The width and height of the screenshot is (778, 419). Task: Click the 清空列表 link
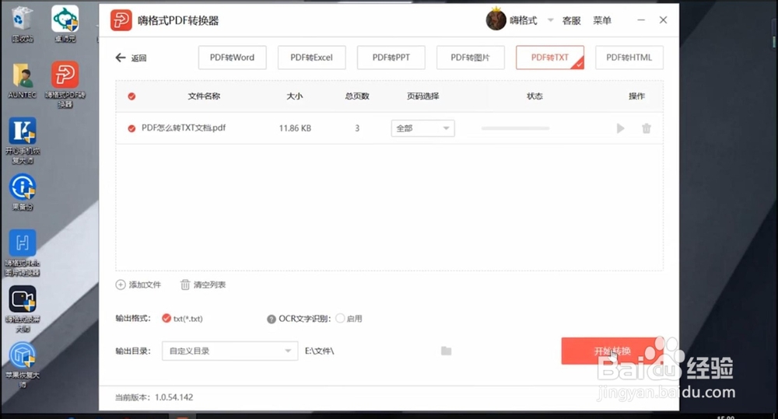point(209,285)
